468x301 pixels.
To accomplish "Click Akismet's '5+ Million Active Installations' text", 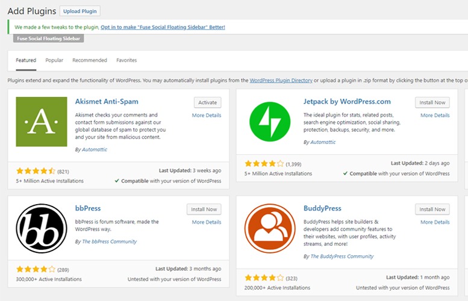I will coord(50,181).
